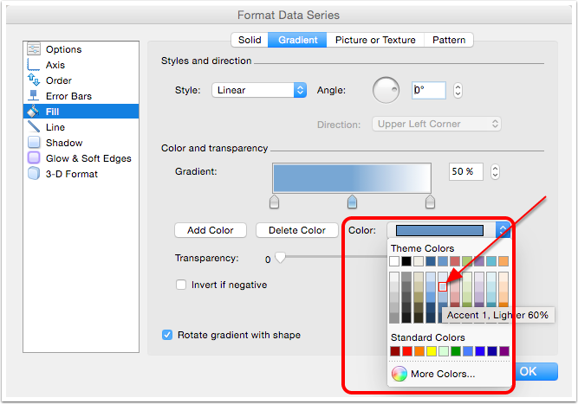Open the Line category in sidebar
The height and width of the screenshot is (404, 578).
coord(55,127)
